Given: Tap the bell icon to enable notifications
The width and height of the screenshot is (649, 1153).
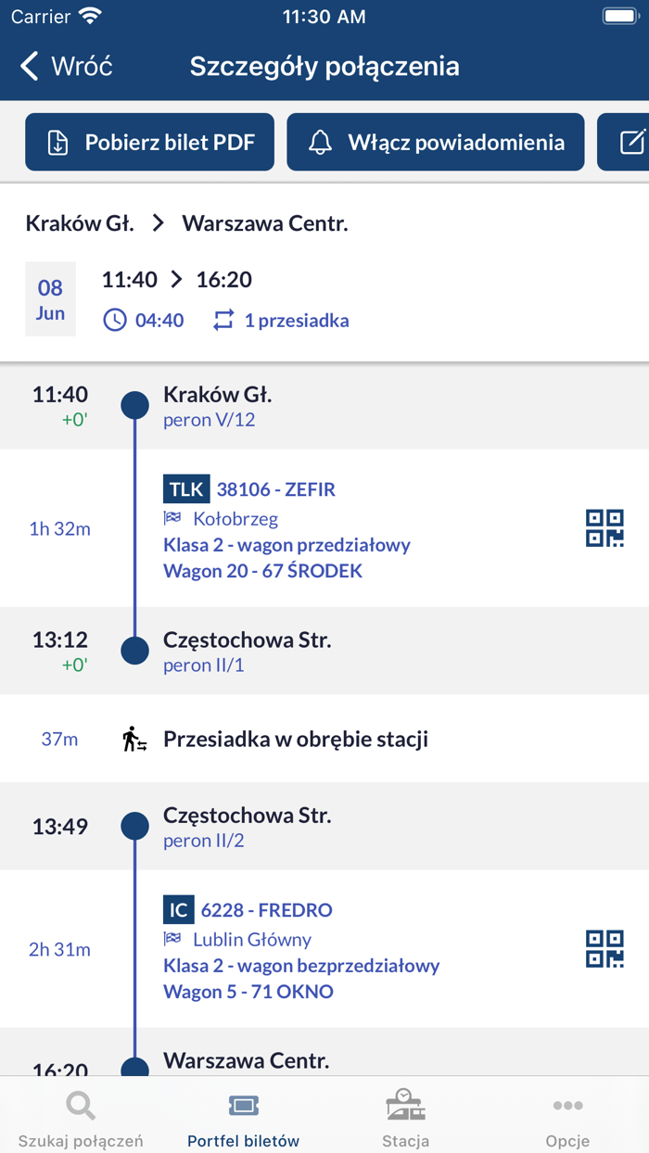Looking at the screenshot, I should (x=321, y=143).
